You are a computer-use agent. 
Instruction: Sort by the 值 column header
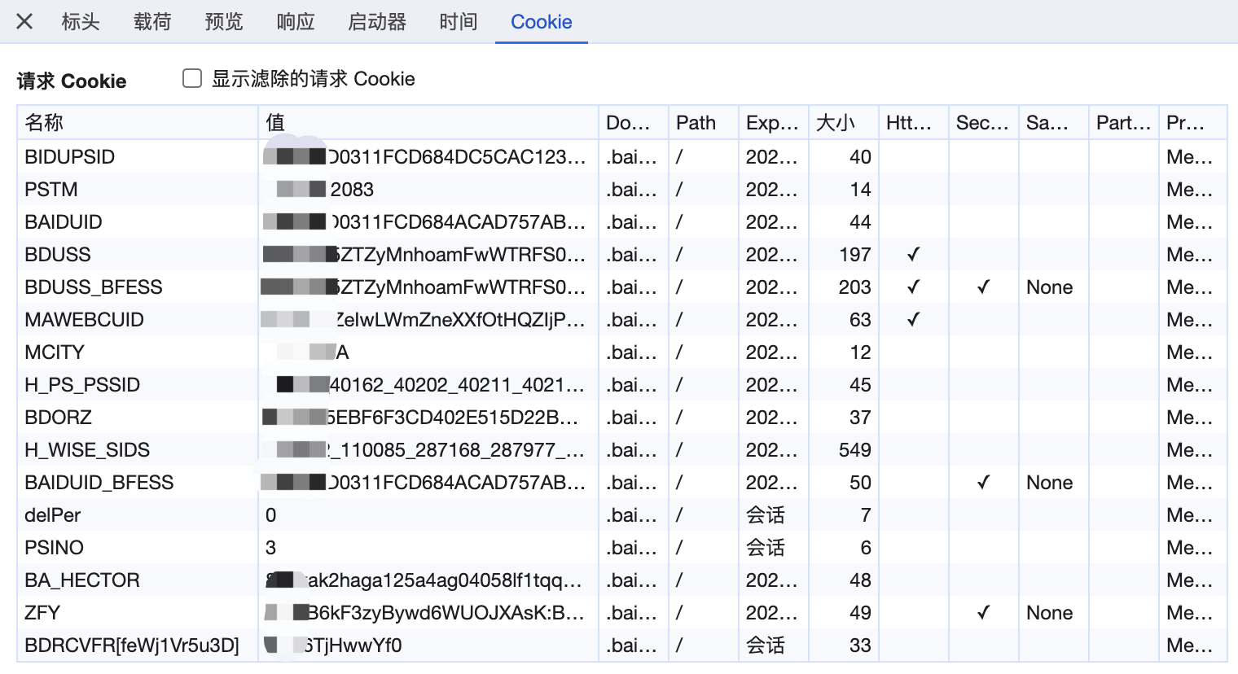pos(275,123)
